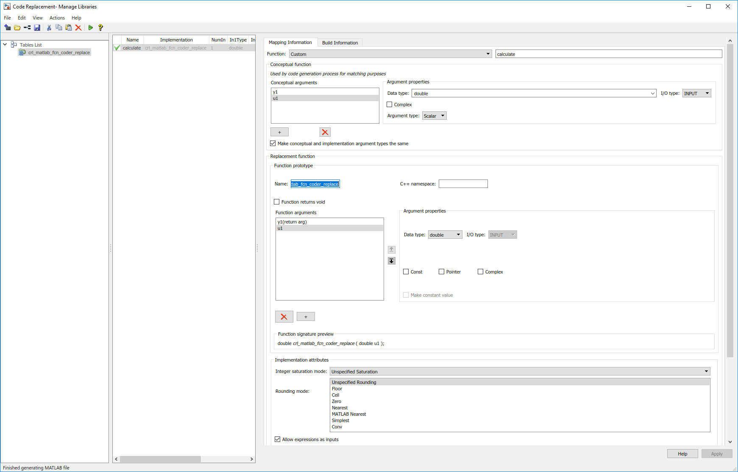Click the Paste clipboard toolbar icon

point(69,28)
